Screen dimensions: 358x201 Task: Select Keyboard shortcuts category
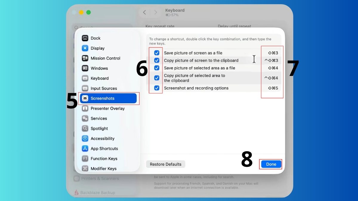click(x=108, y=78)
